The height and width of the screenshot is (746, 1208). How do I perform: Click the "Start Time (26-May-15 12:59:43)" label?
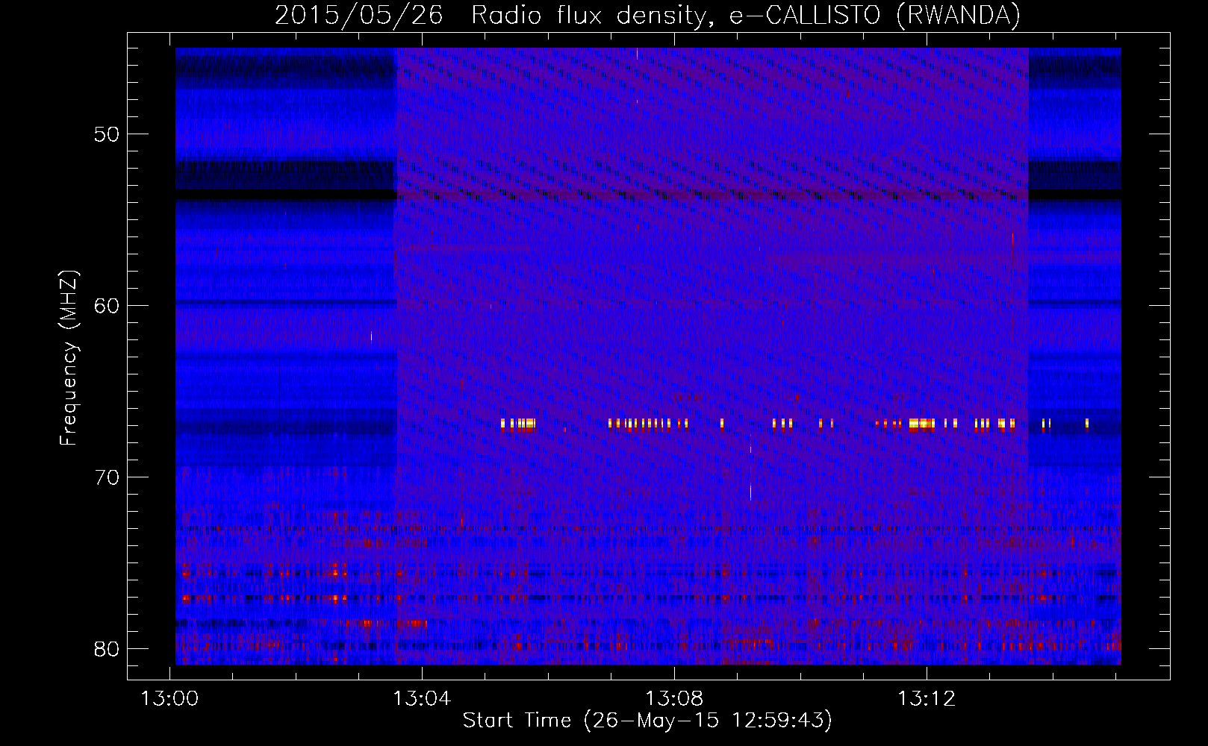647,721
